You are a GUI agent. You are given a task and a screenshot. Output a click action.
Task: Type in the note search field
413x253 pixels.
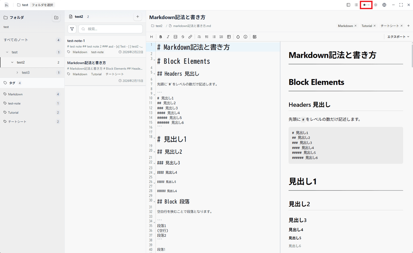pos(110,29)
